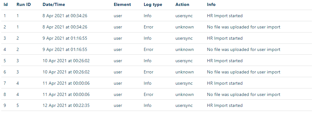Select date cell in row Id 4
This screenshot has width=316, height=115.
pos(65,49)
